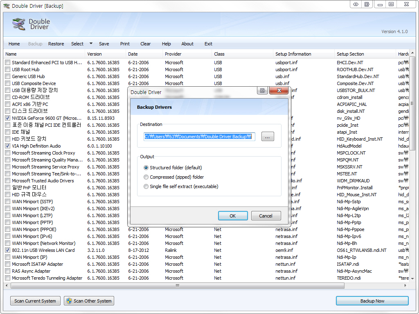Click TEREDO.ndi setup section cell
The width and height of the screenshot is (419, 314).
(x=349, y=278)
